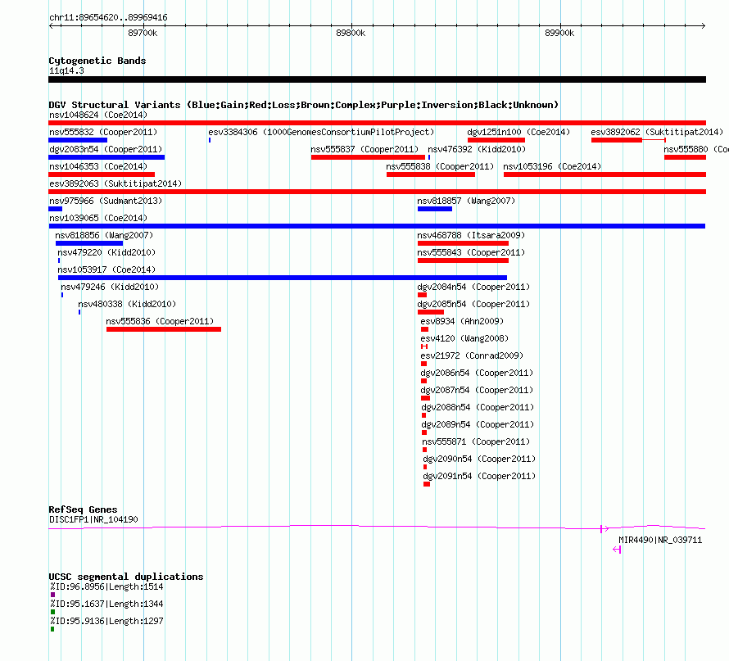Click nsv479220 (Kidd2010) label

(x=106, y=252)
